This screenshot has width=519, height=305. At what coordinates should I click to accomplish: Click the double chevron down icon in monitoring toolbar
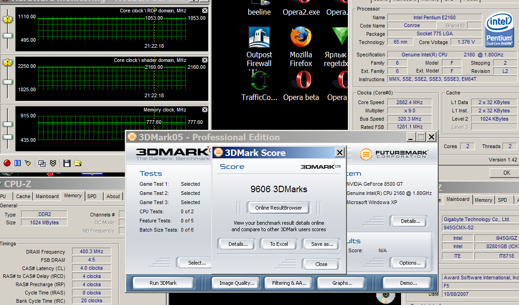(x=53, y=163)
